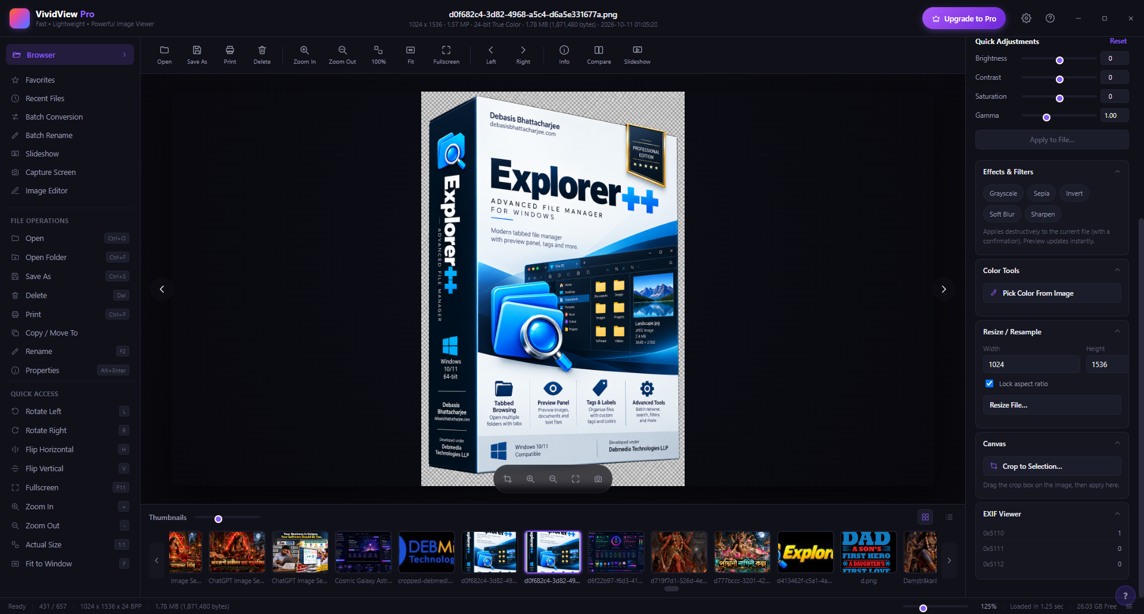This screenshot has width=1144, height=614.
Task: Click Zoom In magnifier in toolbar
Action: click(304, 55)
